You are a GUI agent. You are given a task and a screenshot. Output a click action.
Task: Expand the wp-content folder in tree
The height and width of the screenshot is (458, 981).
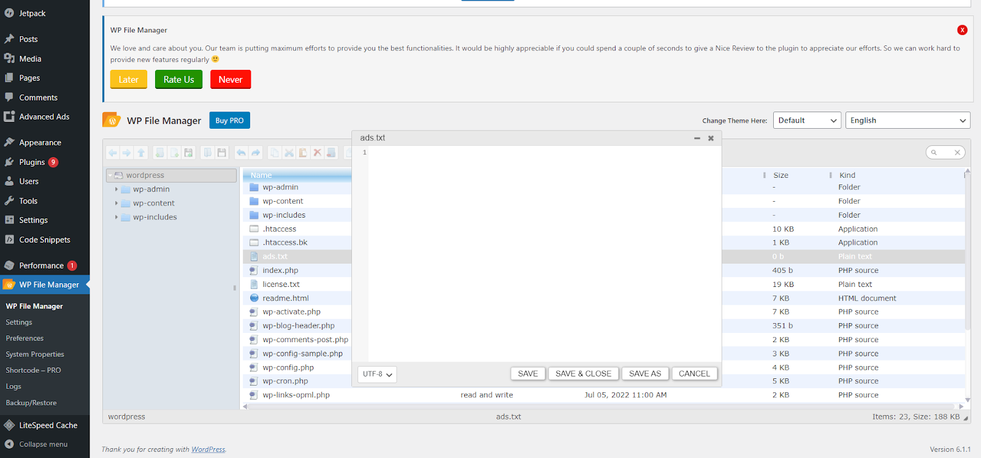(116, 203)
